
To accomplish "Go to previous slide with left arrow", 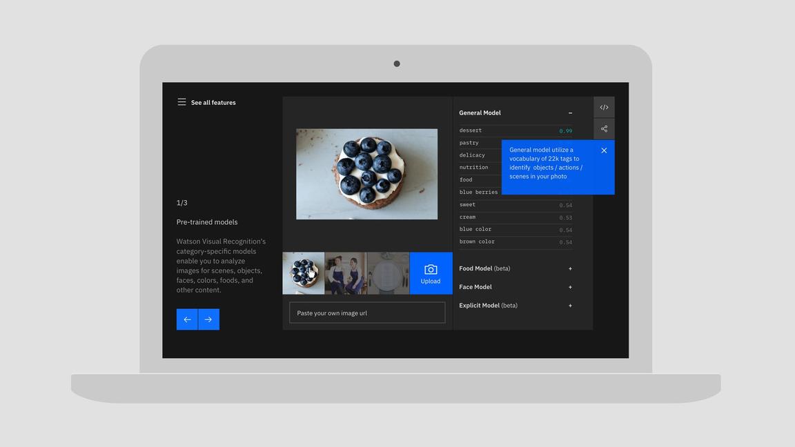I will 187,319.
